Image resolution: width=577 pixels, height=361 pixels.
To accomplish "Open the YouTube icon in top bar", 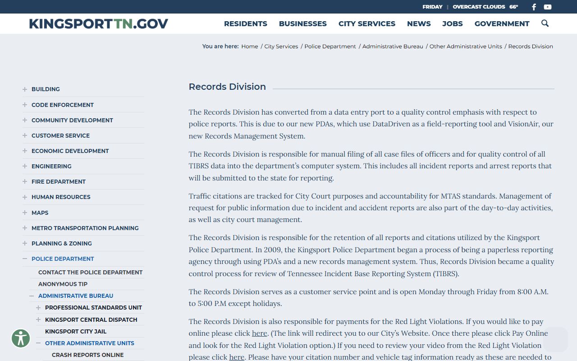I will click(548, 7).
